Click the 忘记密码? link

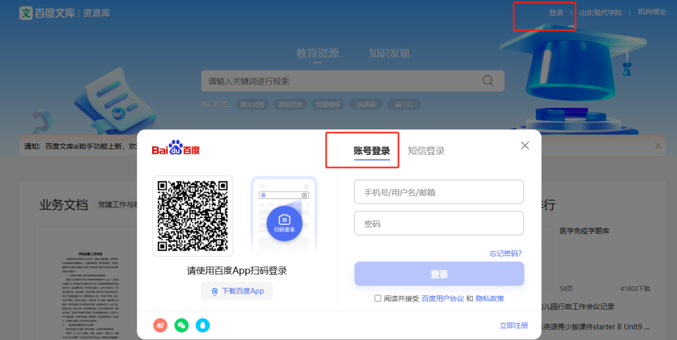pyautogui.click(x=505, y=253)
